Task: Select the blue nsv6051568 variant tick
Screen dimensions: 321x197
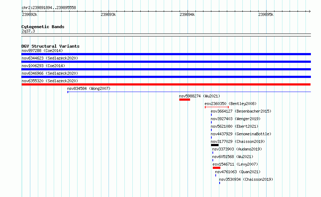Action: click(x=213, y=160)
